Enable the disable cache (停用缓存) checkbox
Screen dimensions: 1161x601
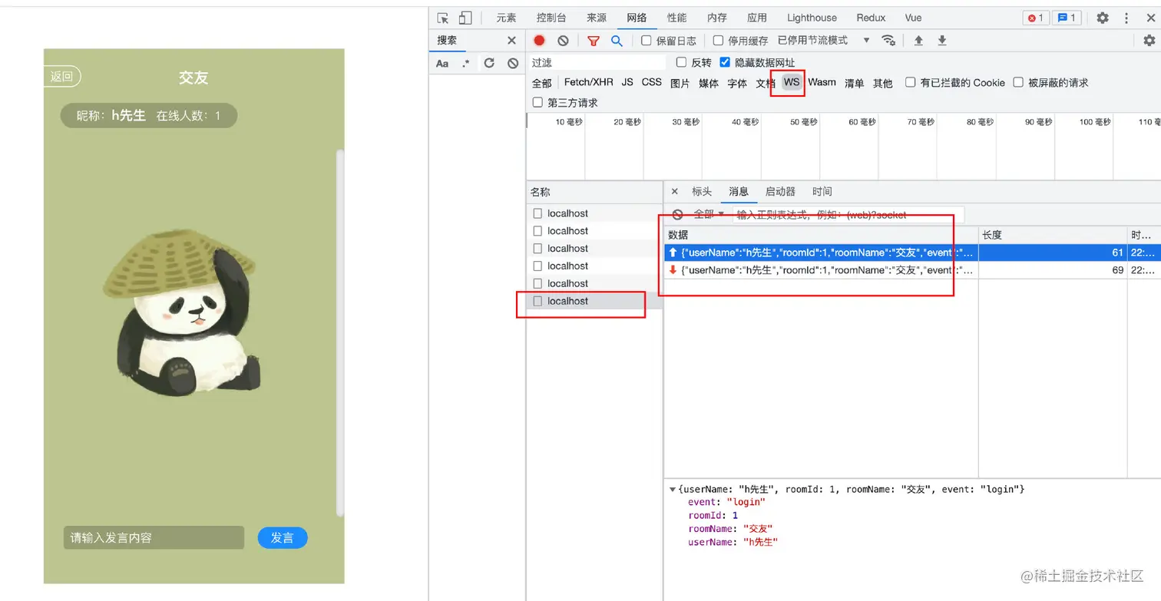(718, 41)
